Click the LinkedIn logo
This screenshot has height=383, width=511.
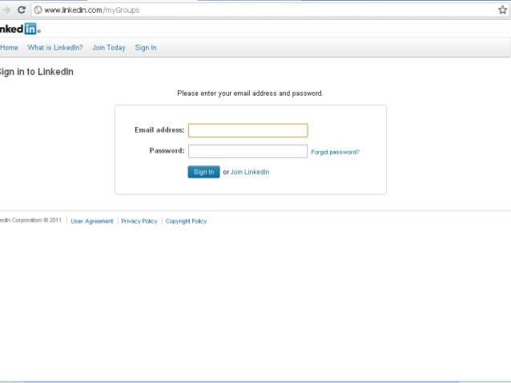pos(18,29)
